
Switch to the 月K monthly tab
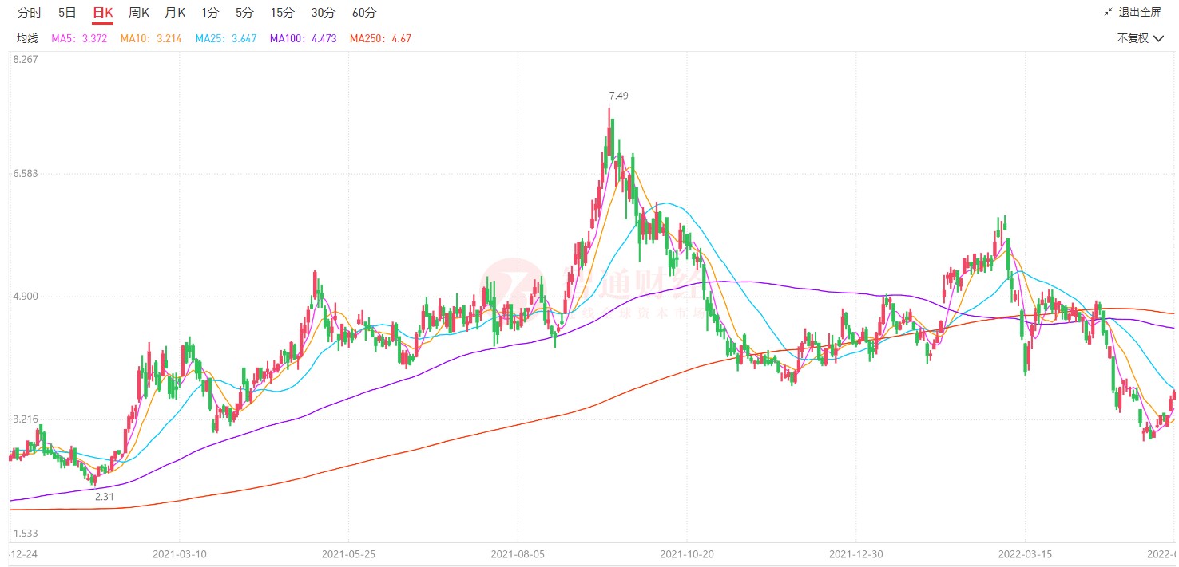[x=175, y=13]
